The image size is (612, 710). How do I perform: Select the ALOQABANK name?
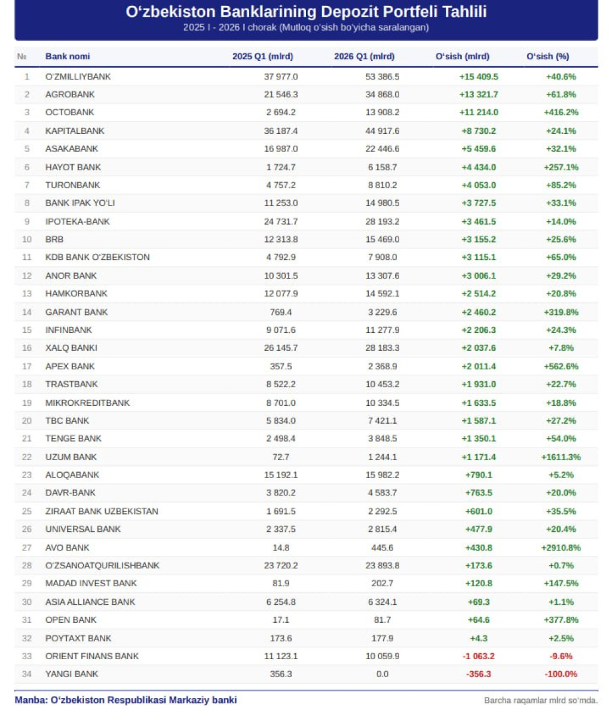(72, 475)
